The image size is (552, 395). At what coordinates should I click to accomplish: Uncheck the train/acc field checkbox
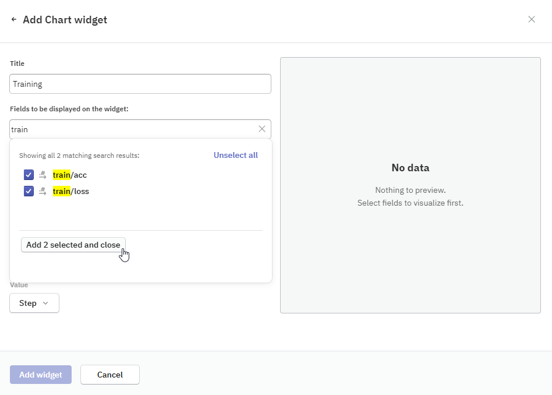click(29, 175)
